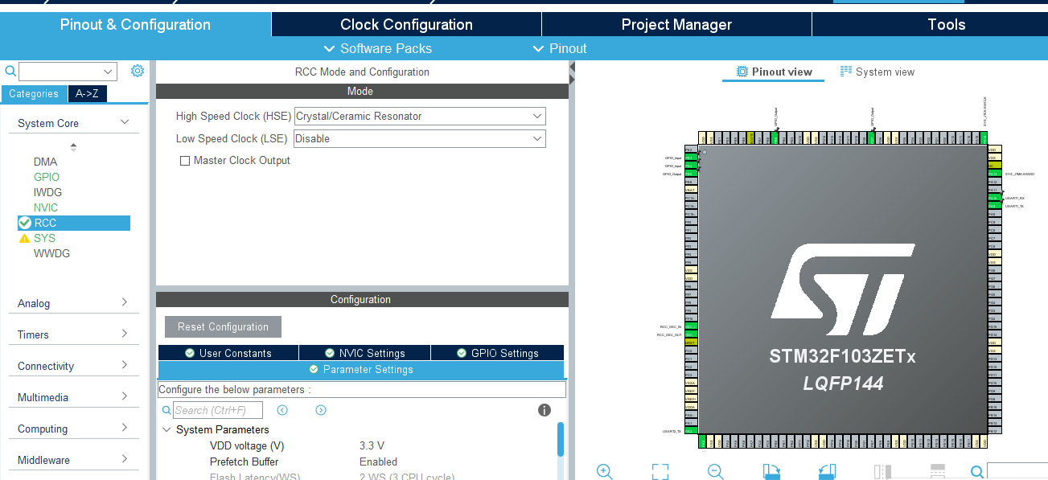Image resolution: width=1048 pixels, height=480 pixels.
Task: Select WWDG in System Core
Action: pos(51,253)
